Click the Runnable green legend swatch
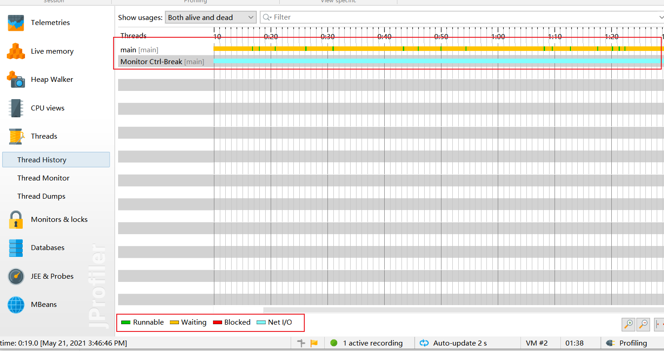The height and width of the screenshot is (351, 664). point(126,322)
